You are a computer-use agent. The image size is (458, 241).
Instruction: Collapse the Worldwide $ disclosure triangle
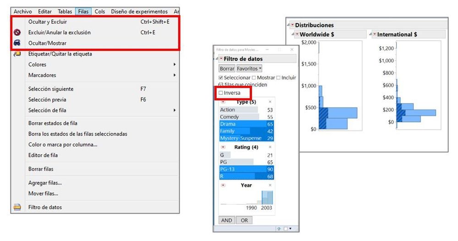[x=293, y=34]
